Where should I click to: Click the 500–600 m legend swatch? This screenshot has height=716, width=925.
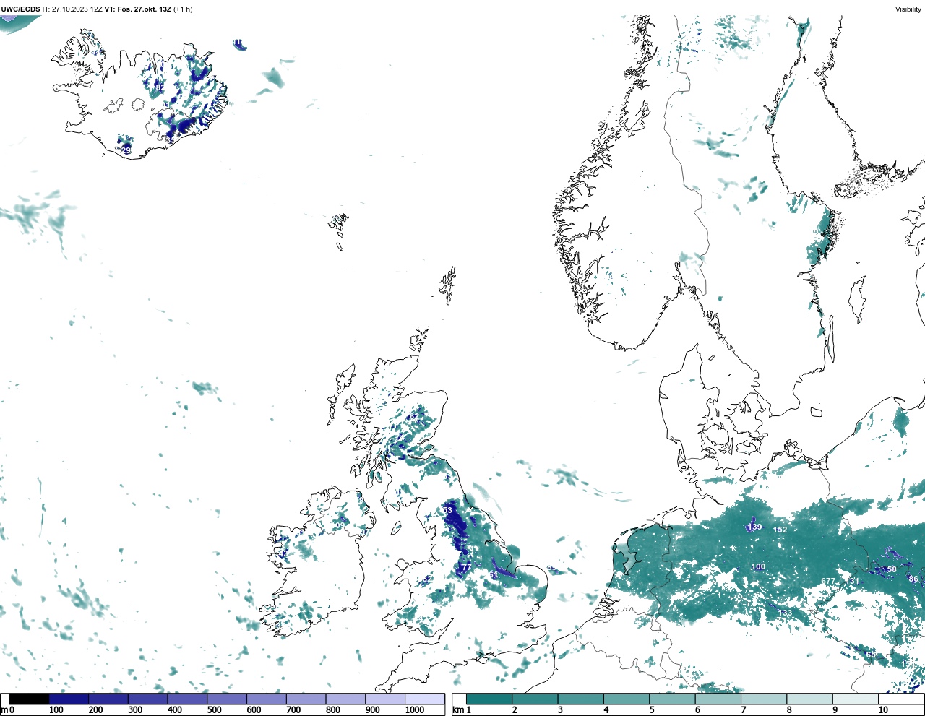pos(227,699)
